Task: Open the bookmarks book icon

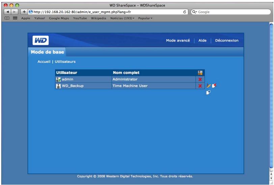Action: (x=7, y=18)
